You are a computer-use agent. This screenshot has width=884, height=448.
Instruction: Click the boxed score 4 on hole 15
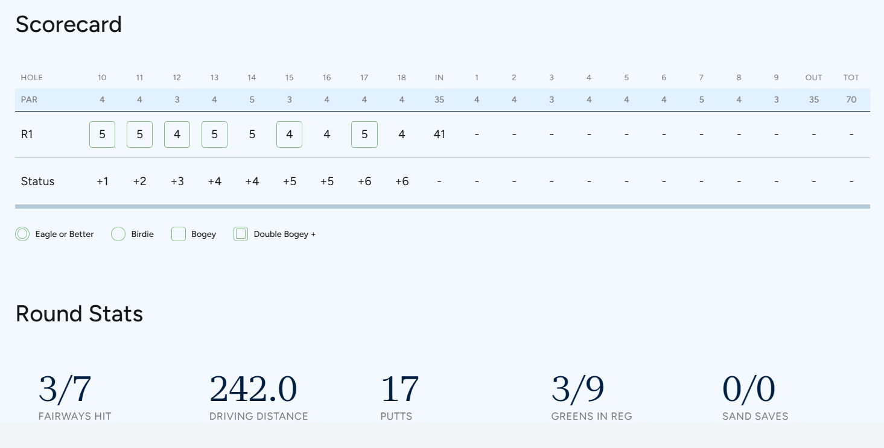point(290,134)
